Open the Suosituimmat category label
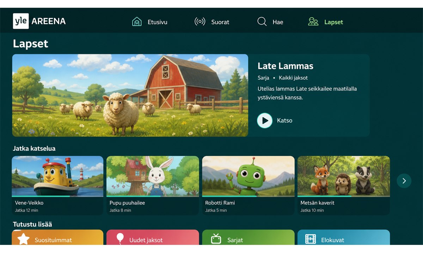The image size is (423, 253). tap(53, 240)
